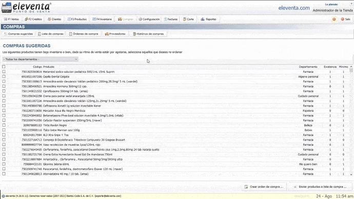Tick the Ciprofloxacino 500mg checkbox

[4, 91]
